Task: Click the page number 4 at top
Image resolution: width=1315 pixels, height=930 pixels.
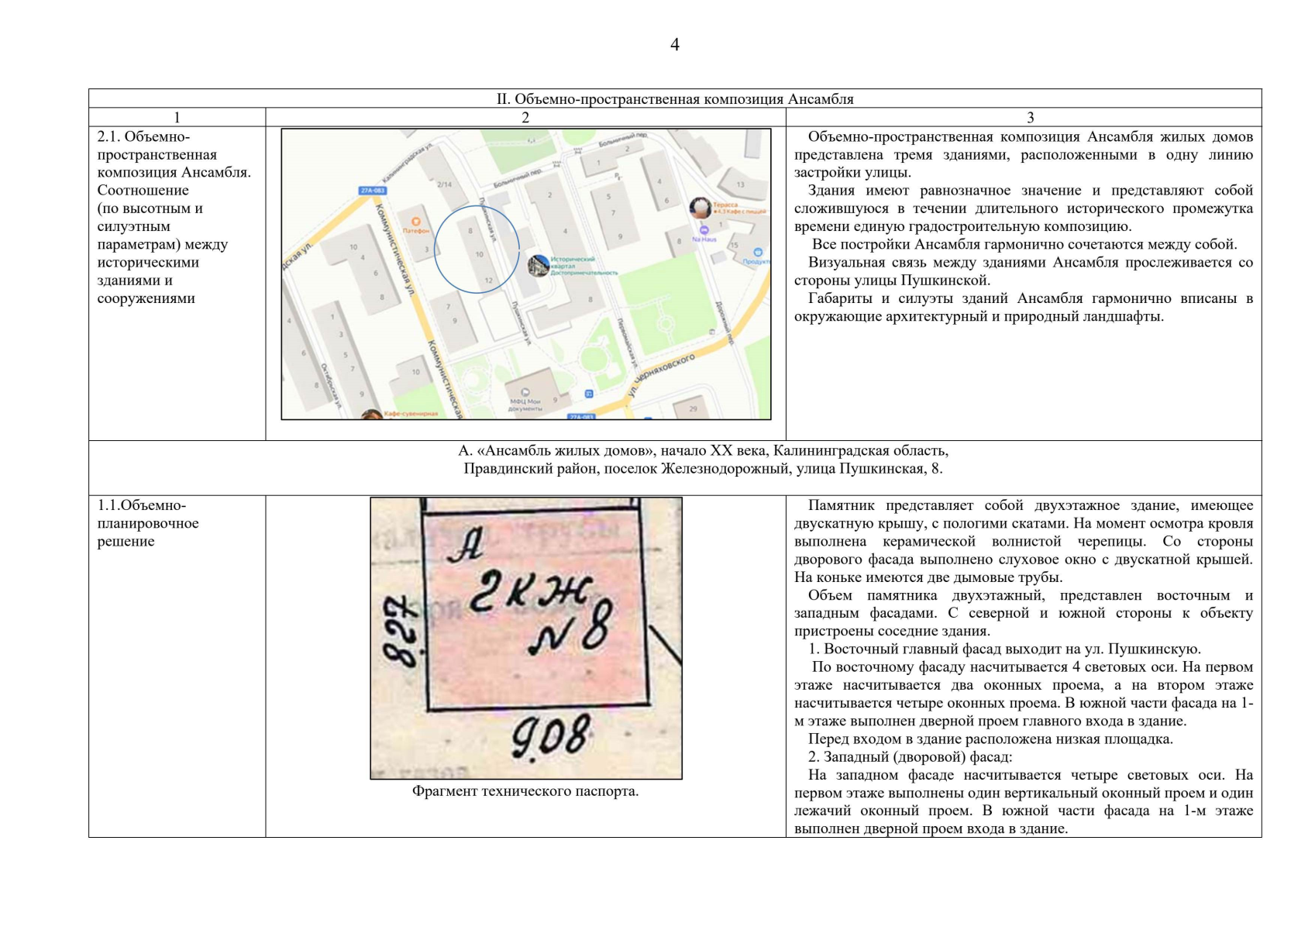Action: [675, 45]
